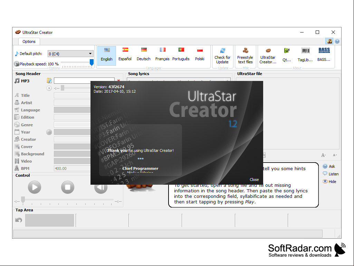Image resolution: width=354 pixels, height=266 pixels.
Task: Click the undo tap arrow icon
Action: (19, 220)
